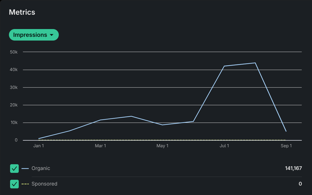Click the highest peak of the Organic line
The image size is (312, 195).
point(255,63)
